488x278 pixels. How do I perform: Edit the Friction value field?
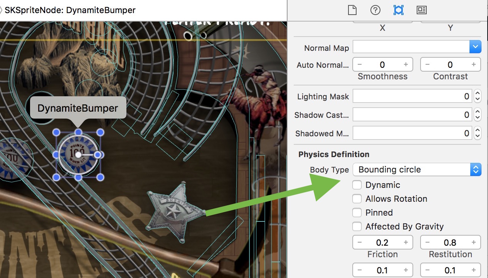coord(382,242)
